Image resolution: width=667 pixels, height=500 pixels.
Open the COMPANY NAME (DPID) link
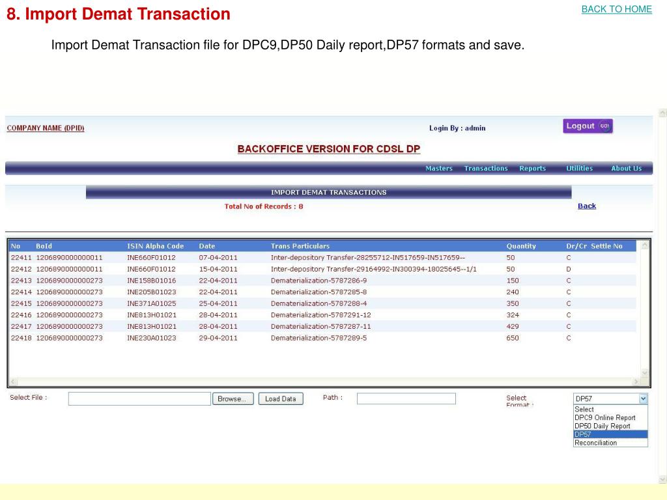(x=46, y=128)
